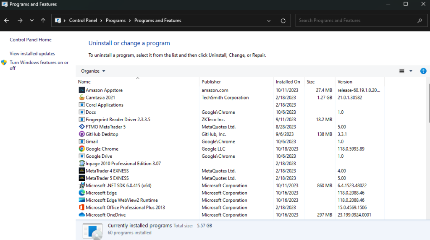
Task: Click the Google Chrome program icon
Action: coord(82,149)
